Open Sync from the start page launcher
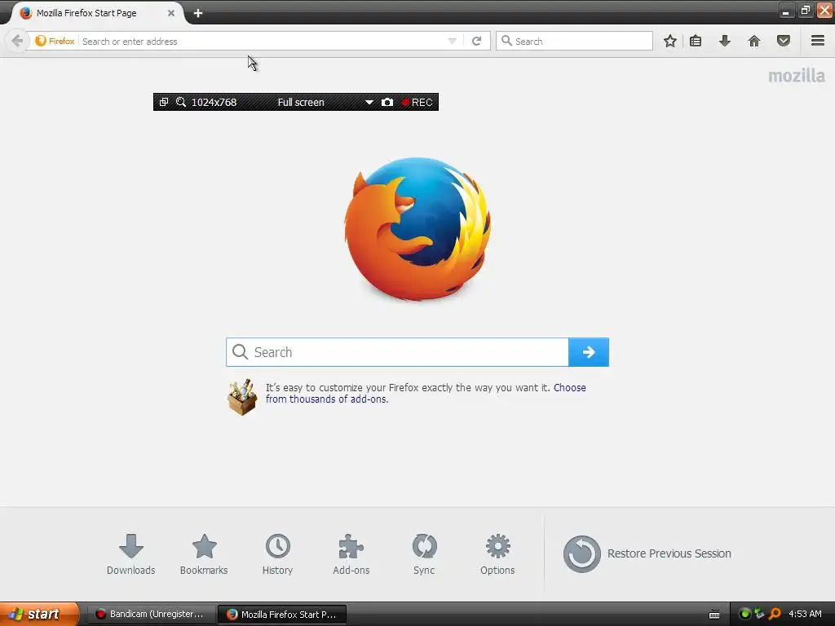 pos(424,554)
